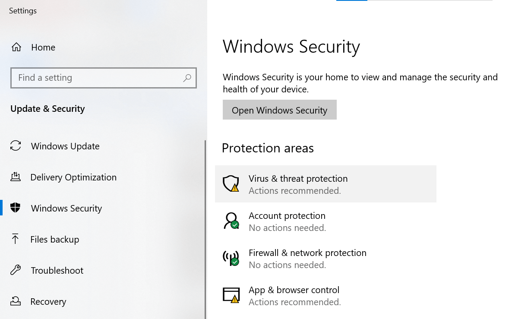
Task: Click the Files backup arrow icon
Action: tap(16, 239)
